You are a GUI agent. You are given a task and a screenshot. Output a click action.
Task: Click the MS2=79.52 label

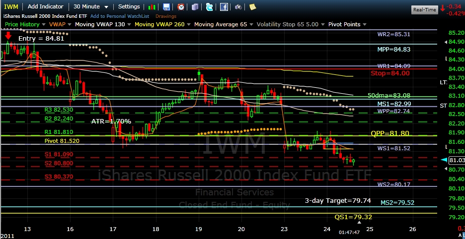coord(397,203)
